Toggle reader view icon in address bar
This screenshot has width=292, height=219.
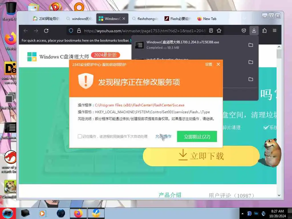click(x=211, y=31)
